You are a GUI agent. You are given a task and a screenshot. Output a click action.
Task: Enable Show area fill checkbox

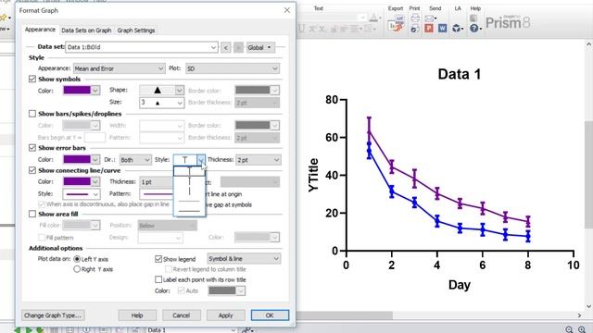pyautogui.click(x=32, y=214)
